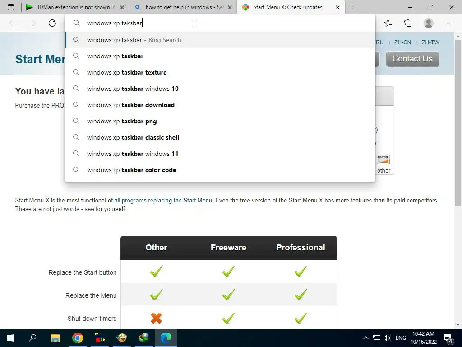Pick 'windows xp taskbar texture' suggestion

click(x=220, y=72)
